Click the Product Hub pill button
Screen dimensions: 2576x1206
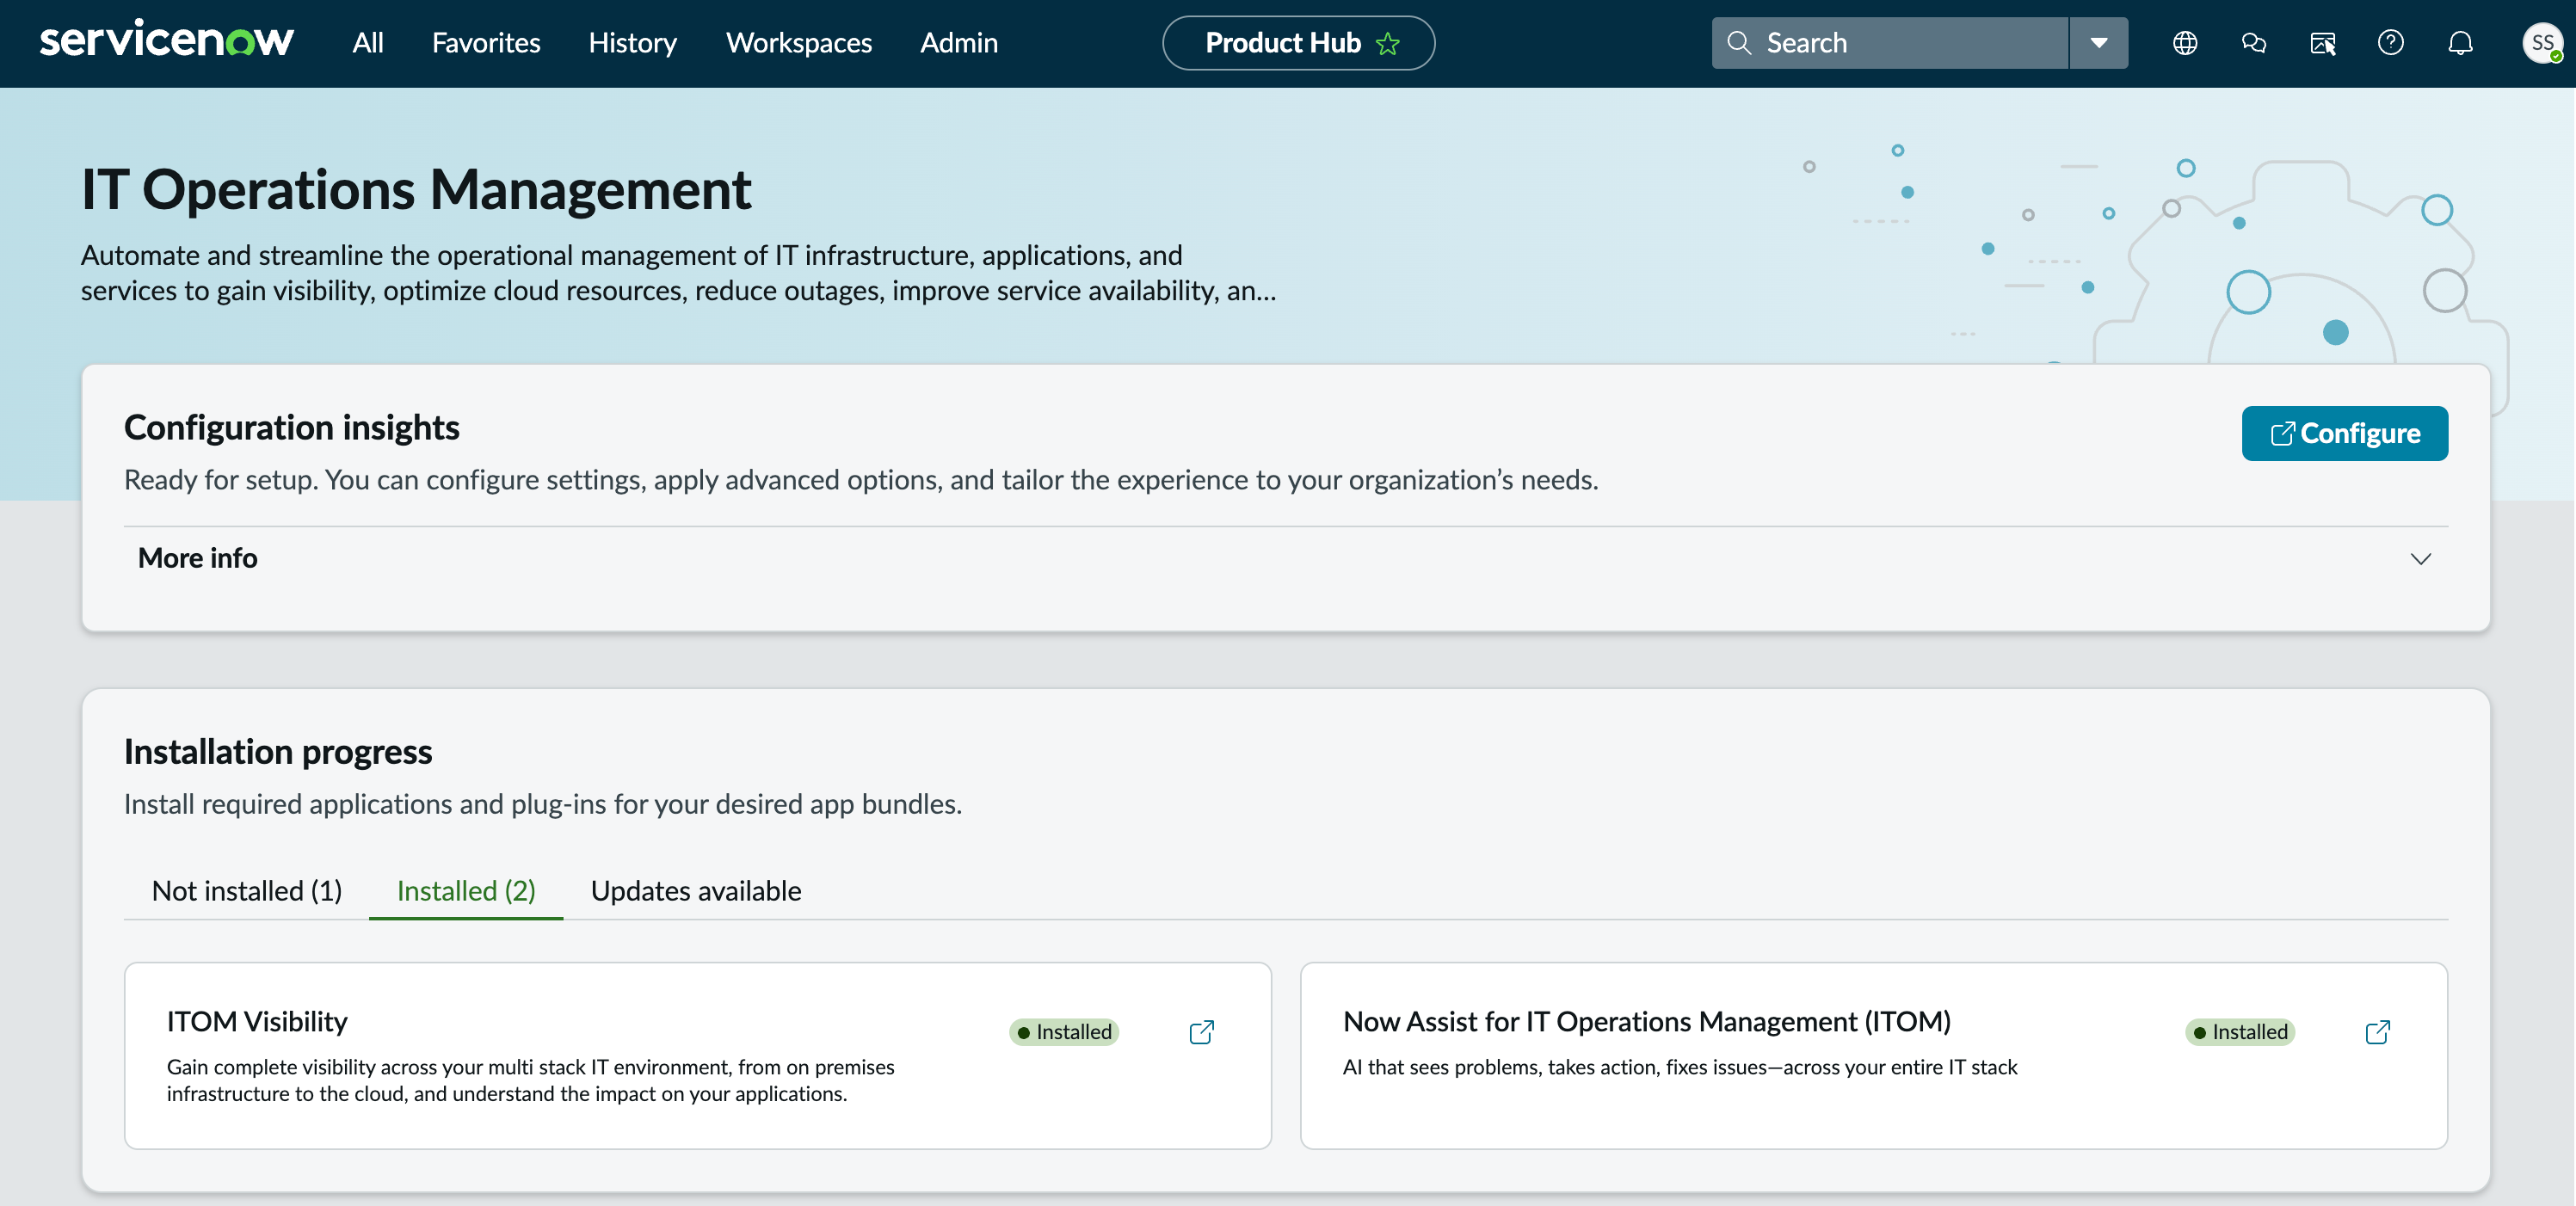click(x=1298, y=43)
